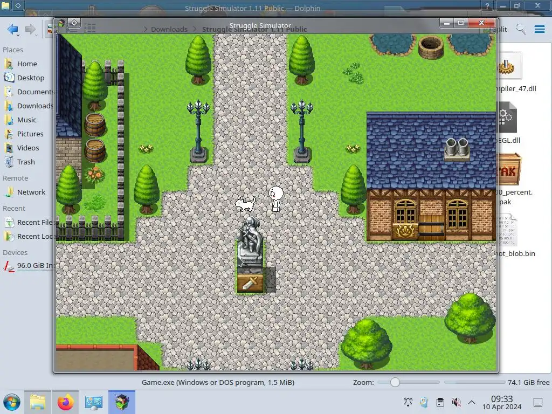Click the Music note folder icon
The image size is (552, 414).
coord(9,120)
